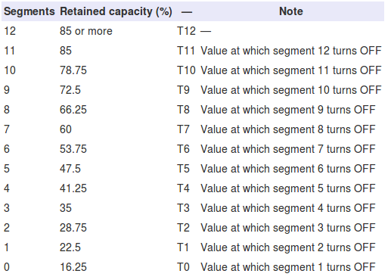This screenshot has width=391, height=280.
Task: Select note 'segment 12 turns OFF'
Action: tap(291, 51)
